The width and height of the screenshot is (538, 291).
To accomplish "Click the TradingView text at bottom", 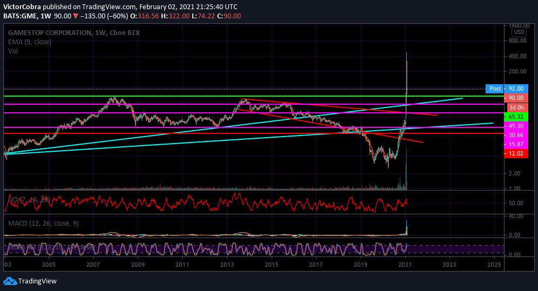I will pos(37,281).
